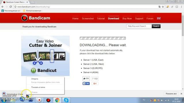
Task: Reload the page with the refresh icon
Action: click(x=11, y=7)
